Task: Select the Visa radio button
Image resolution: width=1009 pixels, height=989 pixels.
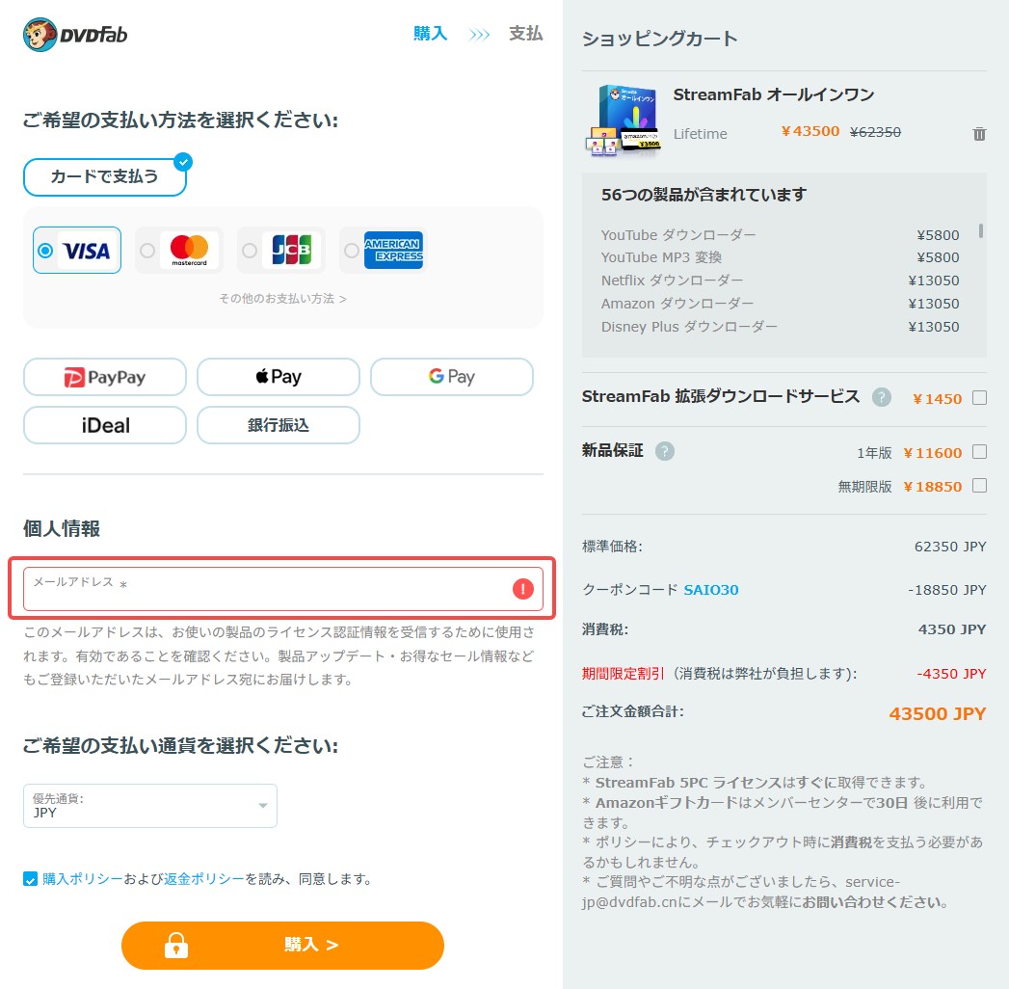Action: pos(45,251)
